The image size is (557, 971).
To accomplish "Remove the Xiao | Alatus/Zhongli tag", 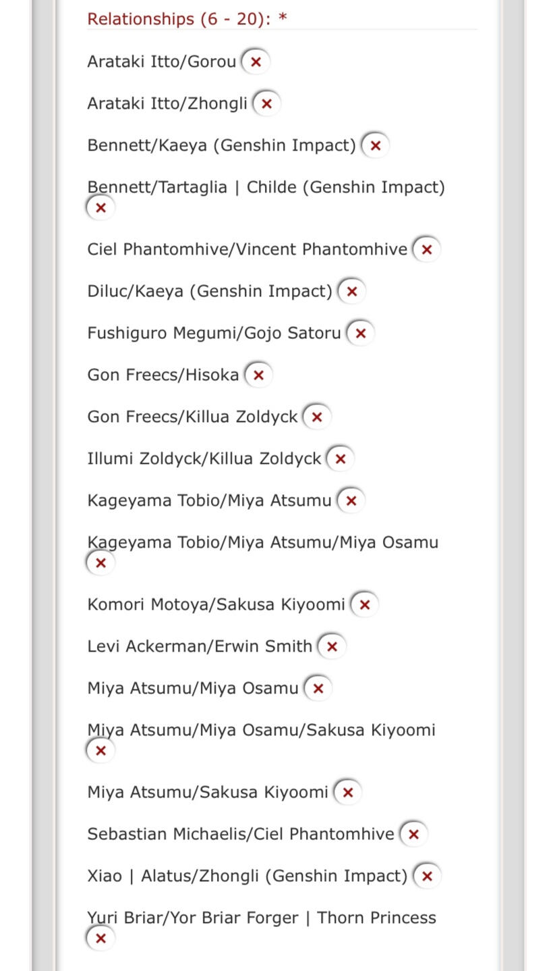I will pos(427,876).
